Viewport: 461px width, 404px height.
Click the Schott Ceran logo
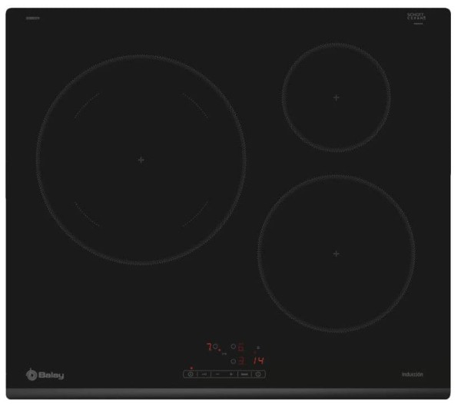point(416,17)
